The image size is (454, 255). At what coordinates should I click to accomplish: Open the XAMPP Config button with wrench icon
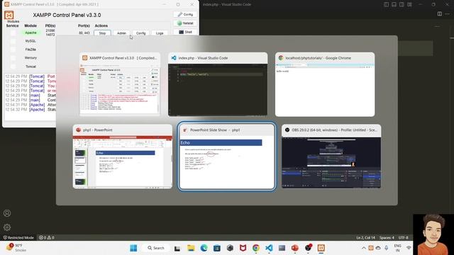tap(185, 14)
